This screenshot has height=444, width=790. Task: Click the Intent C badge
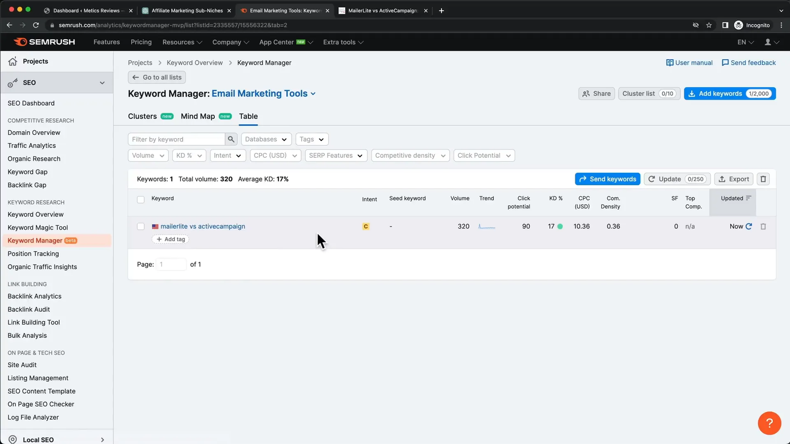point(366,226)
